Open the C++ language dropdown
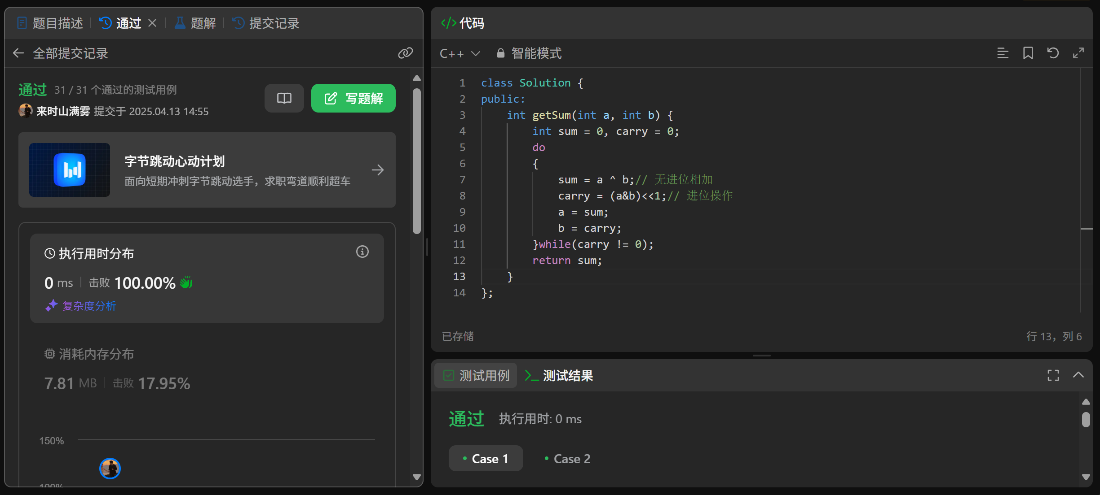The width and height of the screenshot is (1100, 495). tap(459, 53)
